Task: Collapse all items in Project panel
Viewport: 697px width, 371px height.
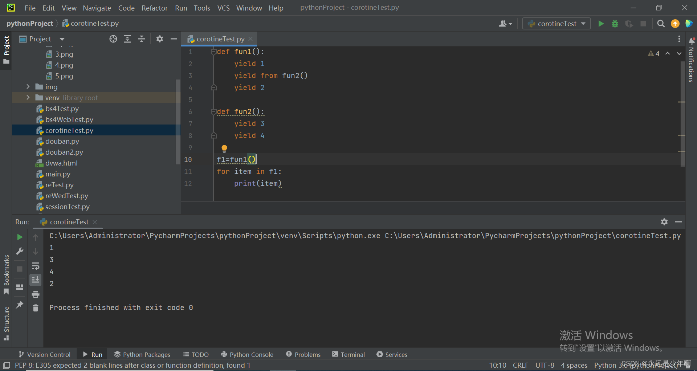Action: pyautogui.click(x=142, y=39)
